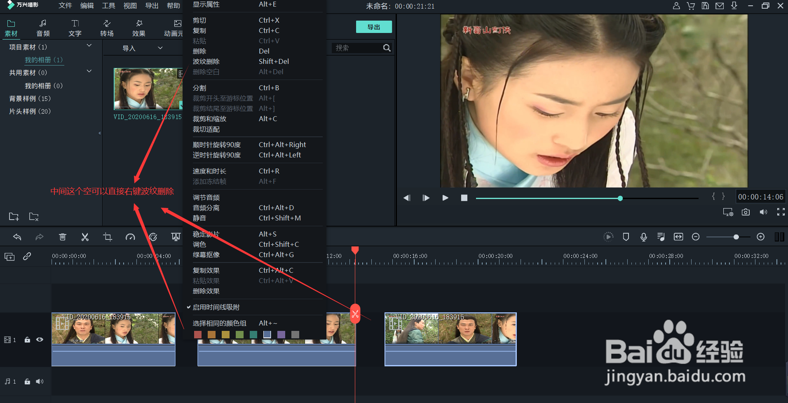
Task: Open the 工具 menu
Action: [108, 6]
